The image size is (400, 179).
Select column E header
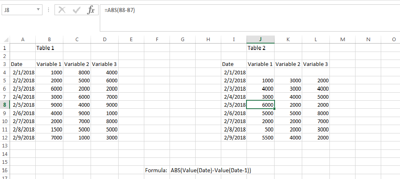(x=131, y=40)
